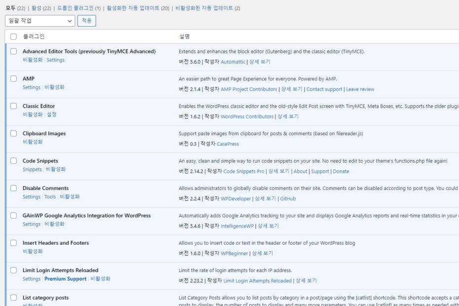Open the WPDeveloper author link

tap(235, 198)
